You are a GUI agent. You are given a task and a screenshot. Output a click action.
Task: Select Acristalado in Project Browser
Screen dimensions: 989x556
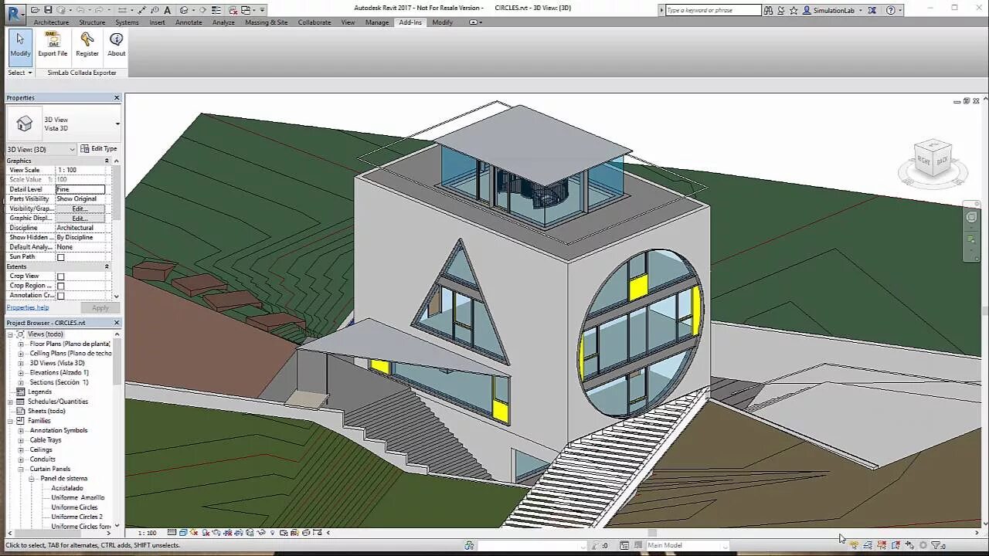[x=67, y=488]
